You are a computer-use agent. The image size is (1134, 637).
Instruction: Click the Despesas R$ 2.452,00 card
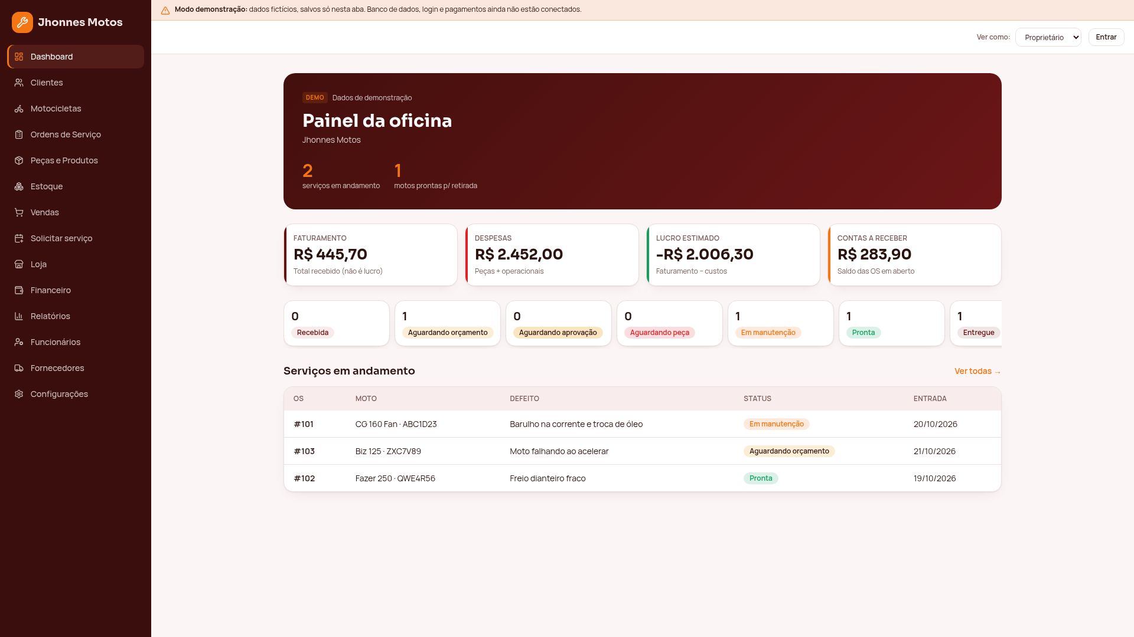tap(552, 255)
